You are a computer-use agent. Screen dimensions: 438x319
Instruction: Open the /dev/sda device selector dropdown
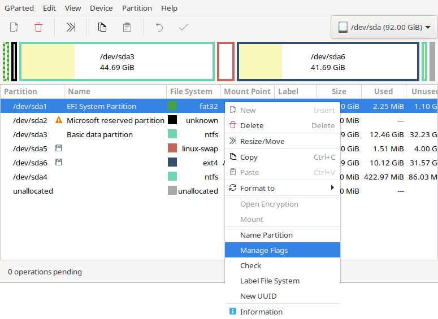coord(384,27)
